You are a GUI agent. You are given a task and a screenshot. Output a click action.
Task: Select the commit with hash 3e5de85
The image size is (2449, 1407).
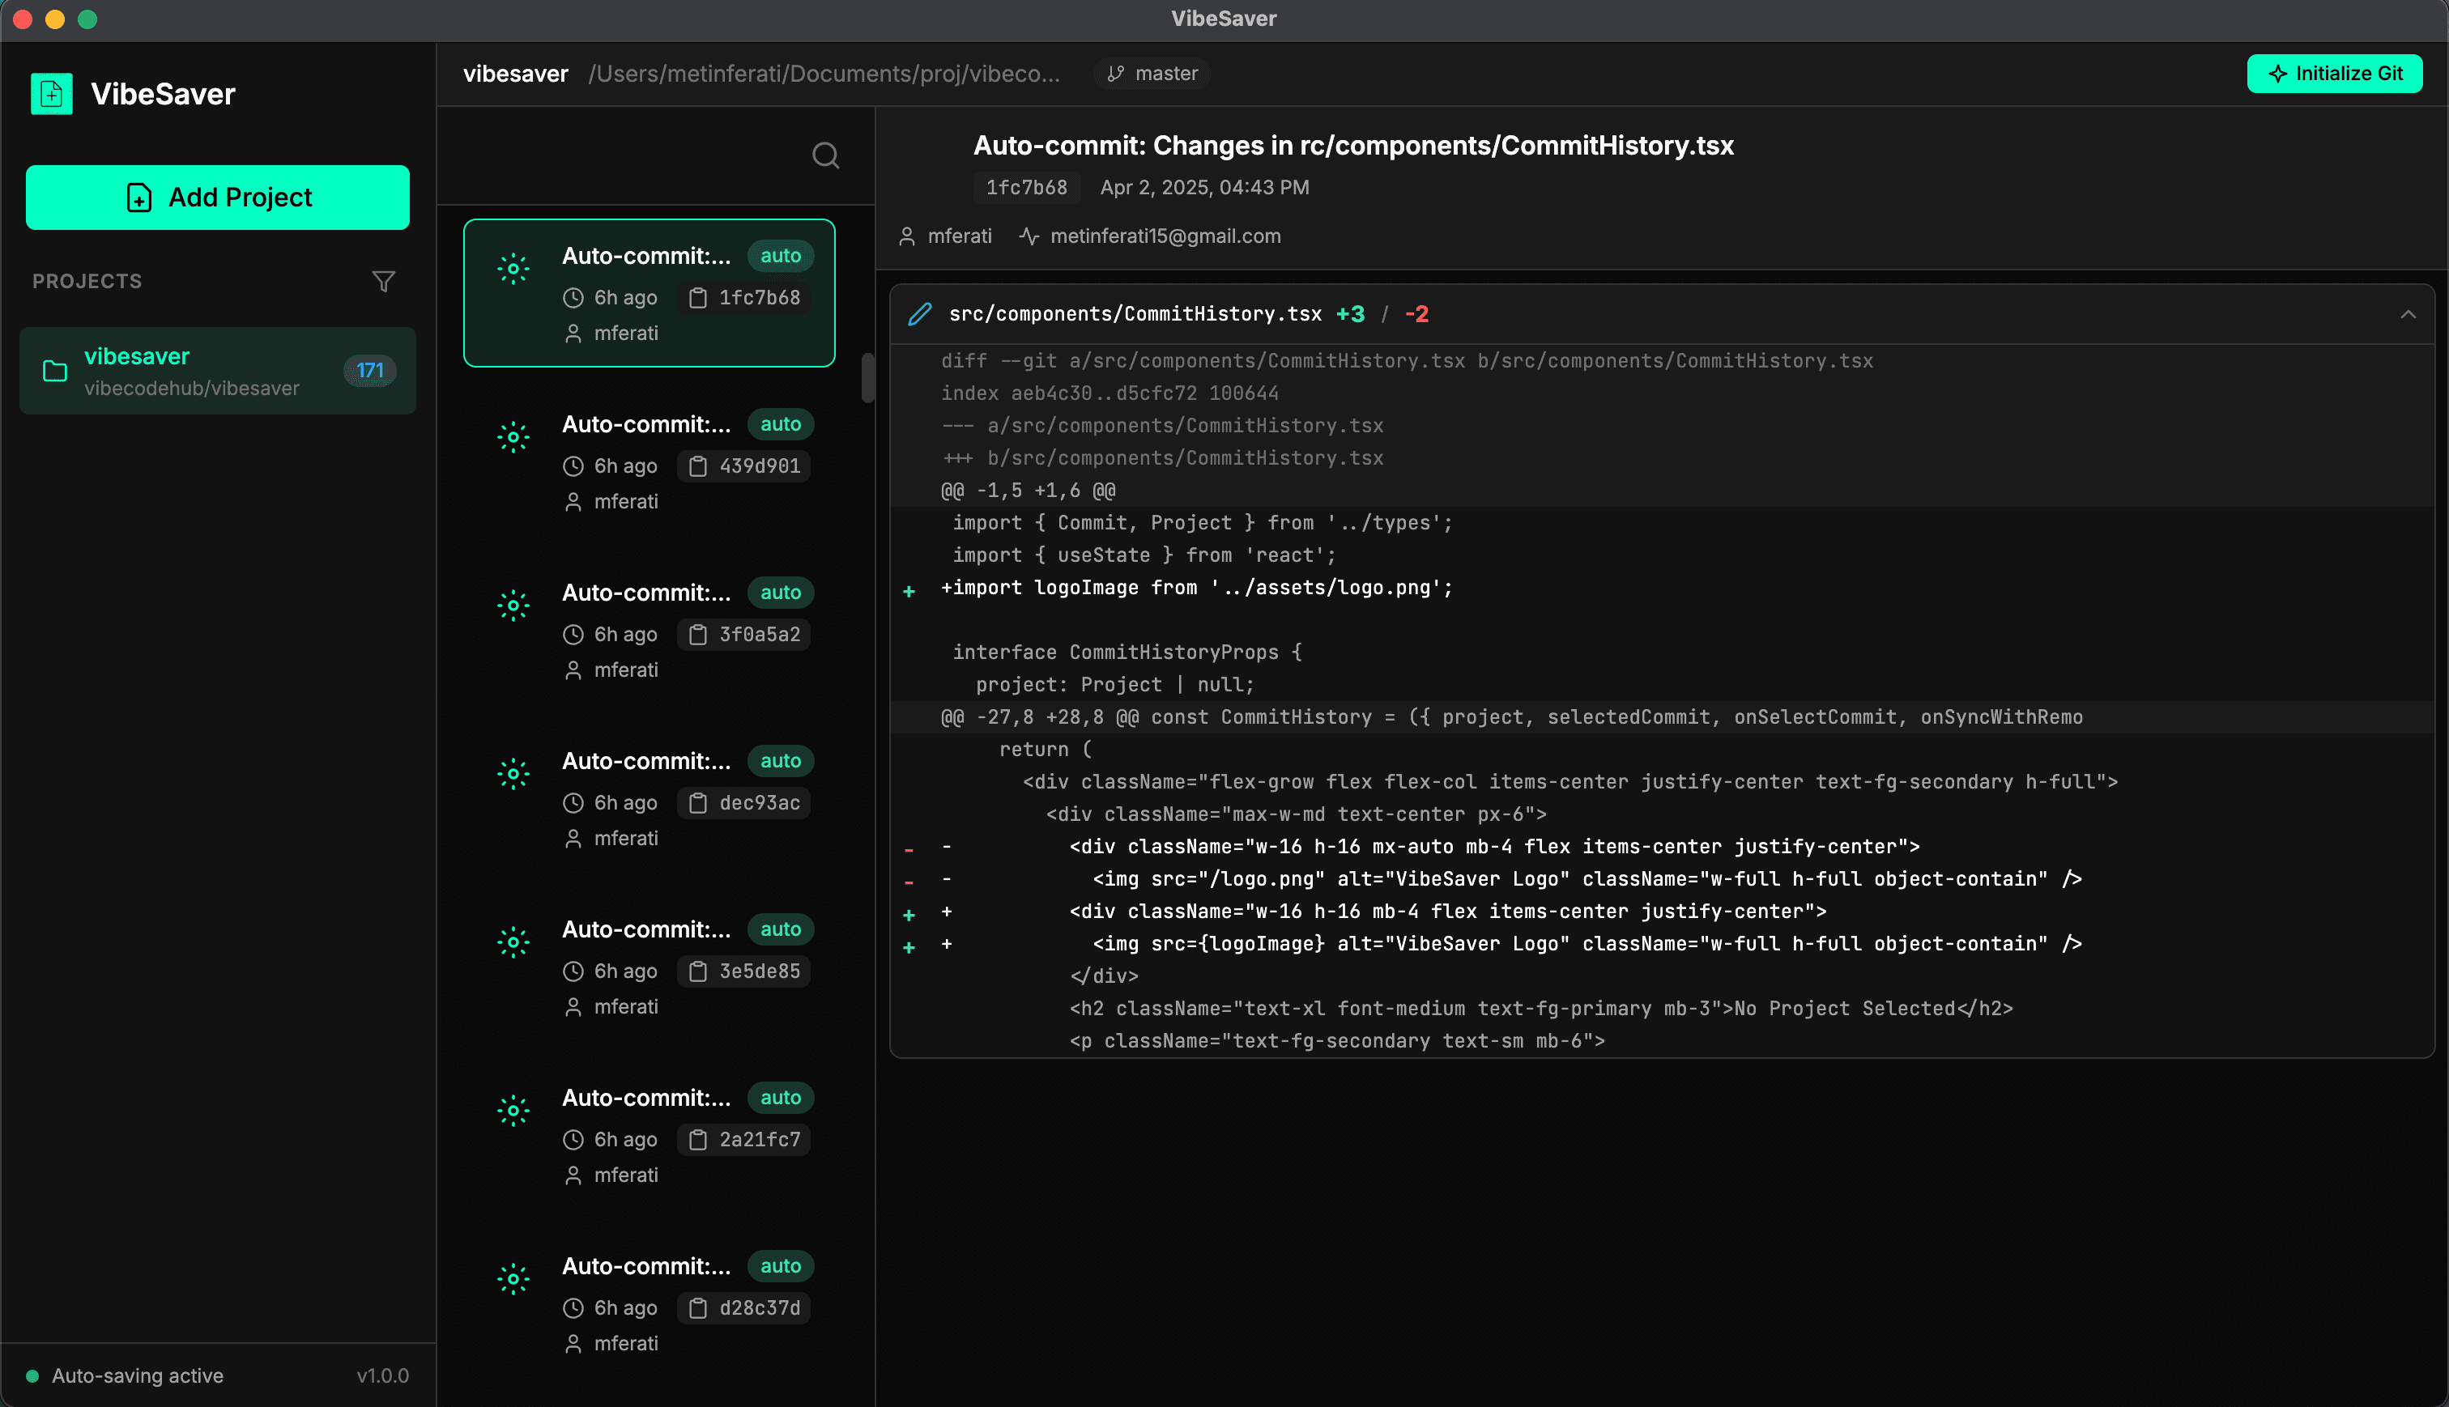click(x=650, y=967)
